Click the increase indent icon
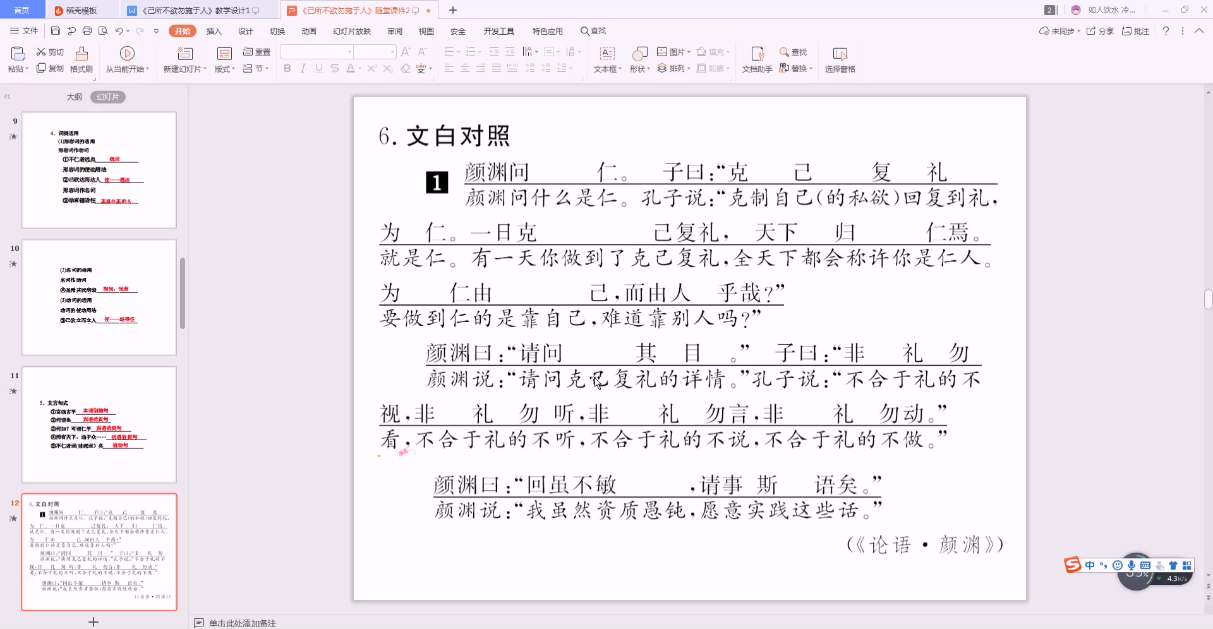The width and height of the screenshot is (1213, 629). (510, 52)
